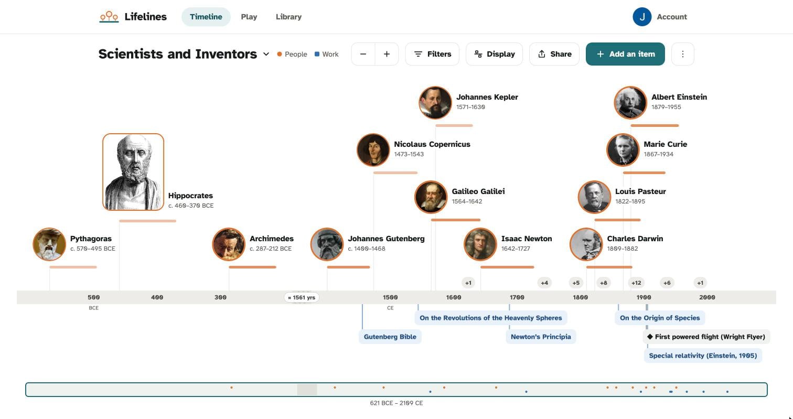Expand the ≈ 1561 yrs collapsed gap
The width and height of the screenshot is (793, 419).
pos(302,297)
